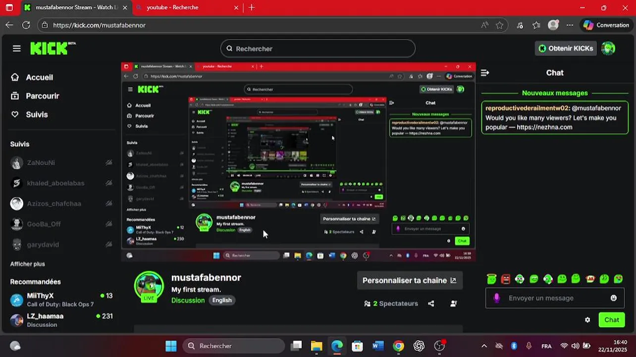Add page to favorites star icon
Viewport: 636px width, 357px height.
[499, 25]
